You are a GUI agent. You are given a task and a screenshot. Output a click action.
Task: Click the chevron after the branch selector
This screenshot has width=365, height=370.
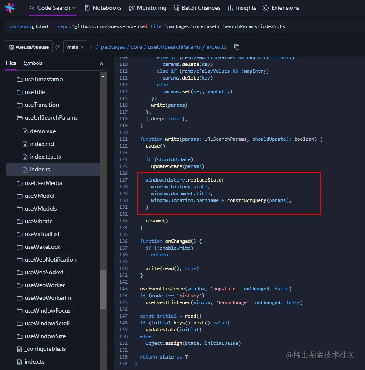point(91,47)
